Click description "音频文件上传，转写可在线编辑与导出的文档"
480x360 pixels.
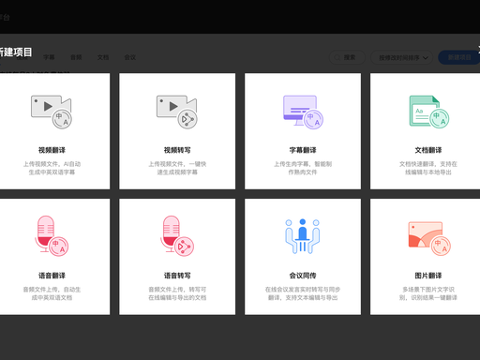tap(177, 293)
